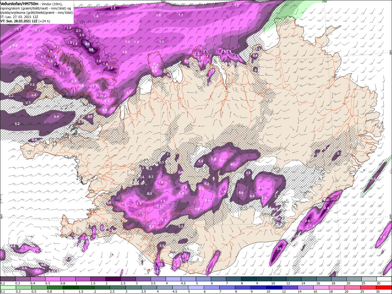Click the '0.2' label on the snow scale

[2, 283]
